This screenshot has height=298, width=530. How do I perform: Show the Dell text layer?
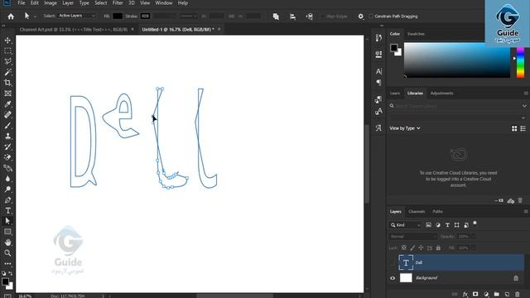pyautogui.click(x=393, y=262)
